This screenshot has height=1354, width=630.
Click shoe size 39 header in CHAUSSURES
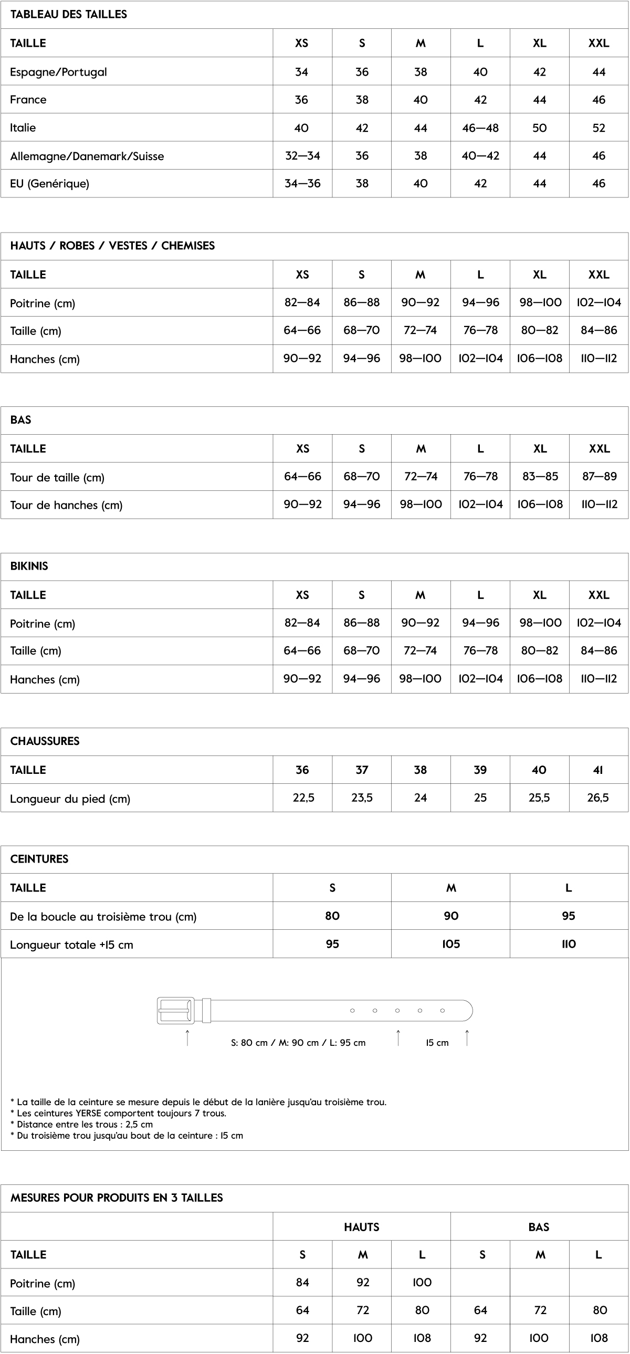480,770
